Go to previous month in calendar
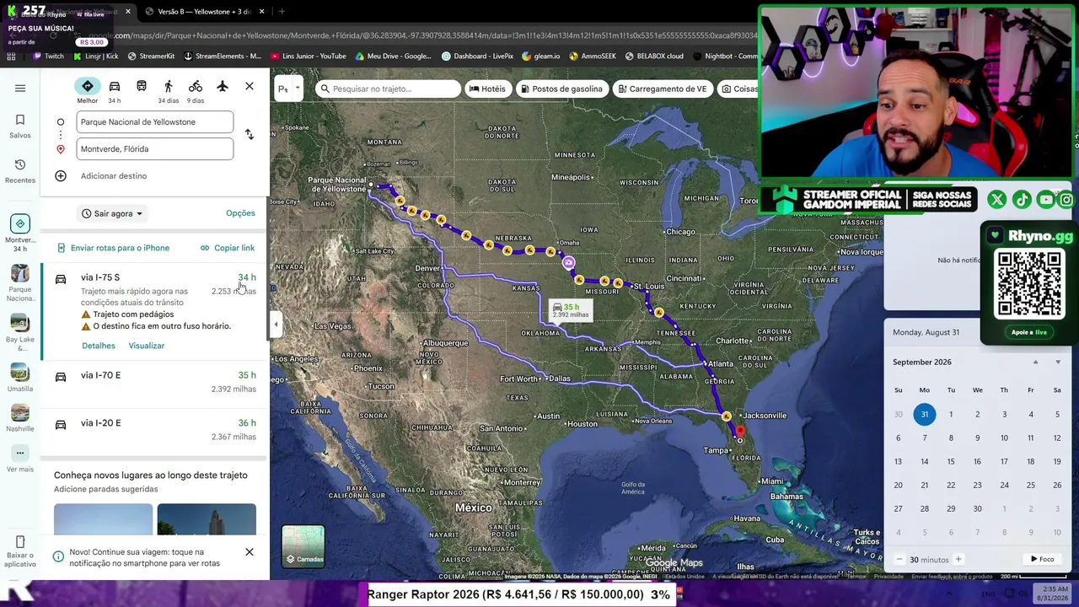 pyautogui.click(x=1035, y=363)
